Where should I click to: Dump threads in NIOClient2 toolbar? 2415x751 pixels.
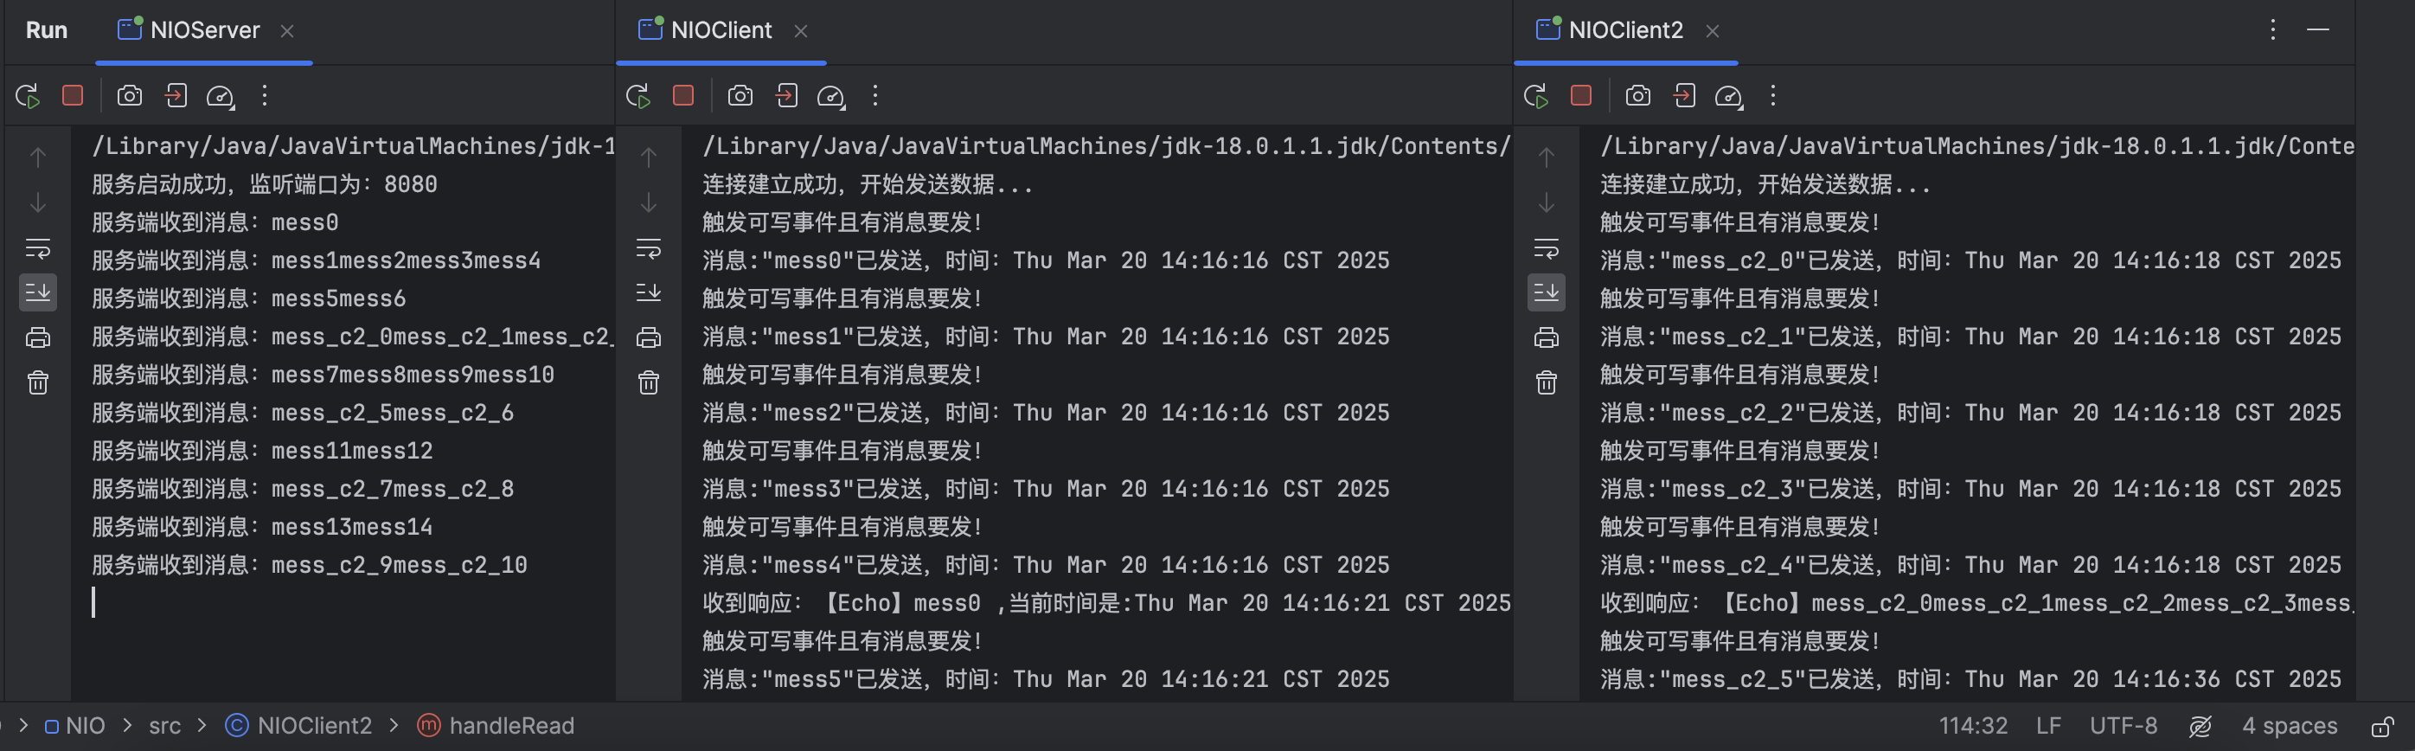point(1637,96)
